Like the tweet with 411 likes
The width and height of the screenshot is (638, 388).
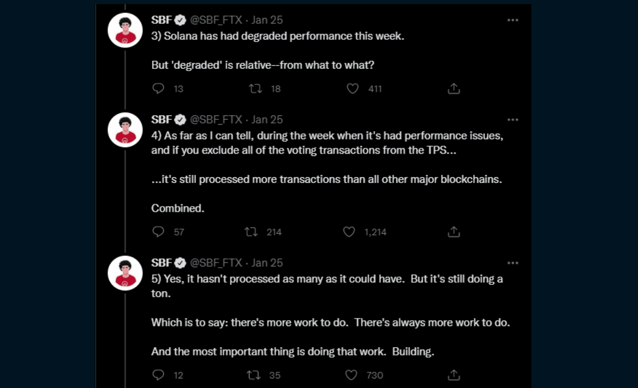tap(352, 88)
